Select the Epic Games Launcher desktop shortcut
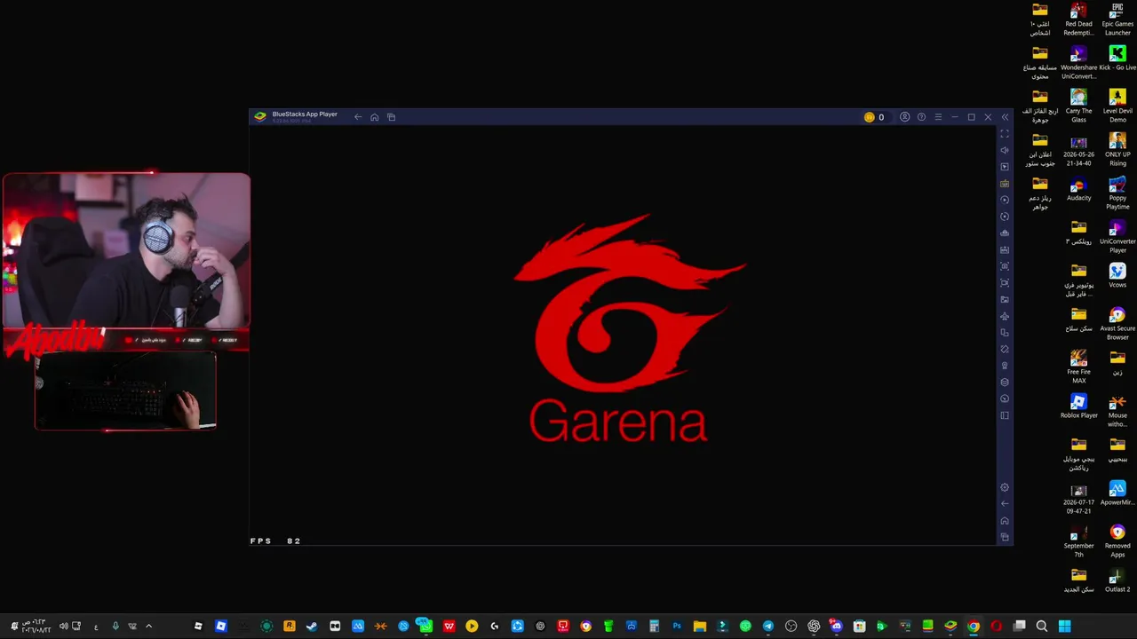Image resolution: width=1137 pixels, height=639 pixels. 1117,20
